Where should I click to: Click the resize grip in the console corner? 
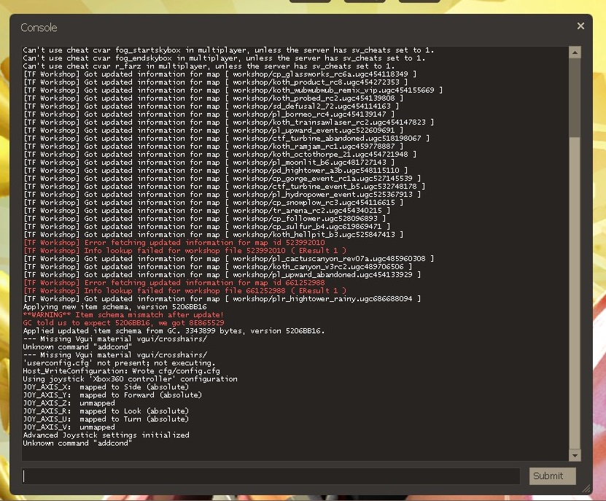tap(586, 489)
